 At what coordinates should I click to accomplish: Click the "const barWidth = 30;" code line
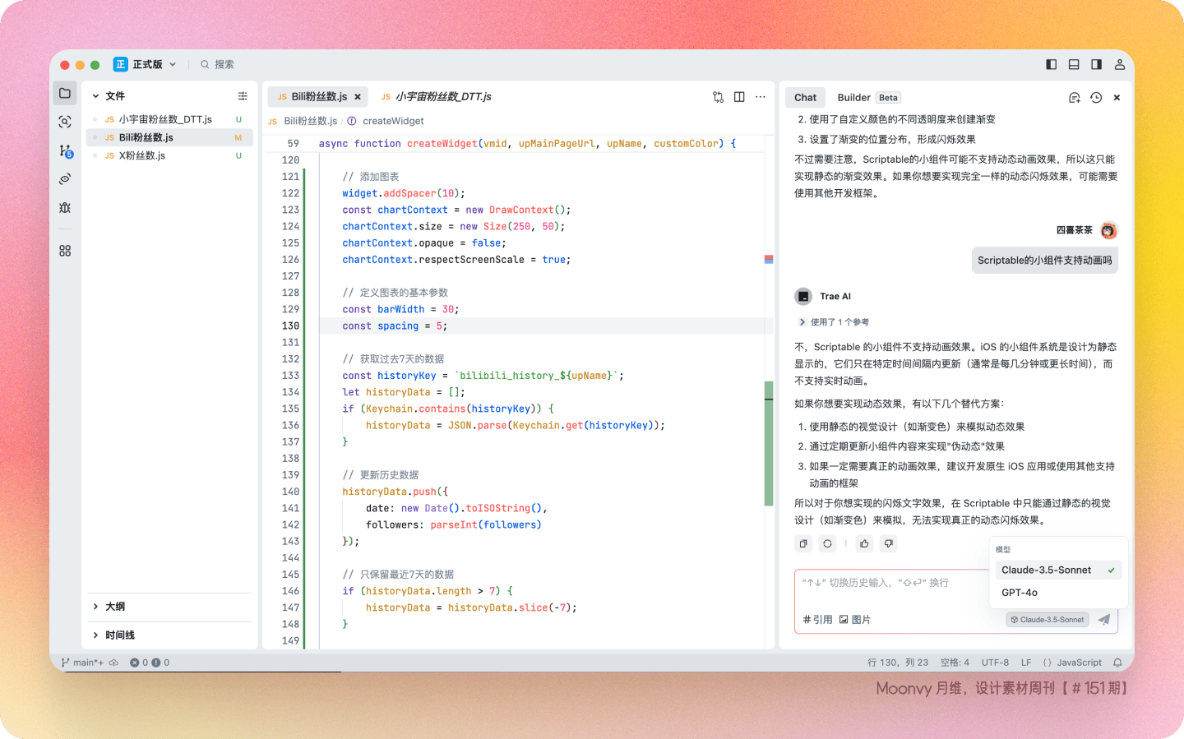(400, 309)
